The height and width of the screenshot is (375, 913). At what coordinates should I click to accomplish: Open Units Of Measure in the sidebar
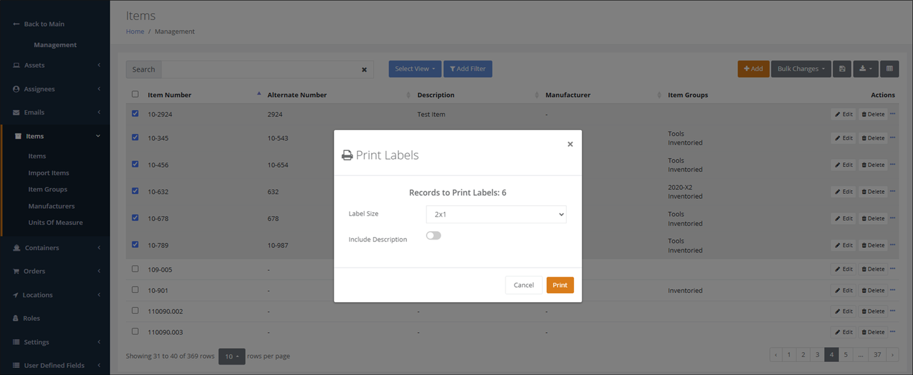[55, 222]
